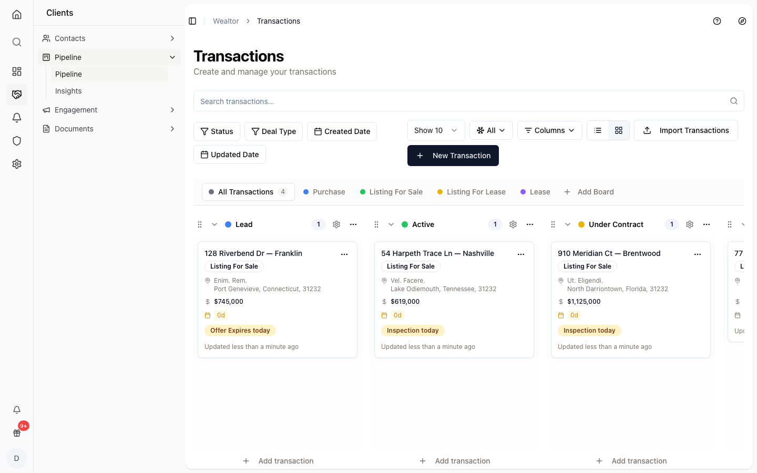
Task: Open options on 910 Meridian Ct card
Action: (698, 254)
